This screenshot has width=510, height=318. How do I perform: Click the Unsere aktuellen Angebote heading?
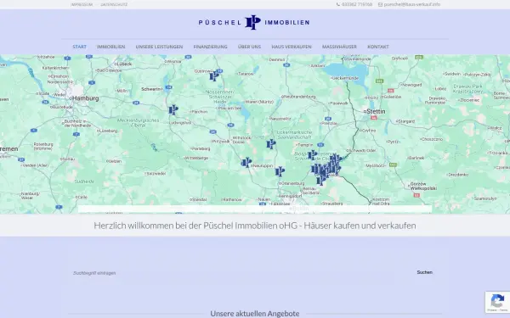pos(255,314)
